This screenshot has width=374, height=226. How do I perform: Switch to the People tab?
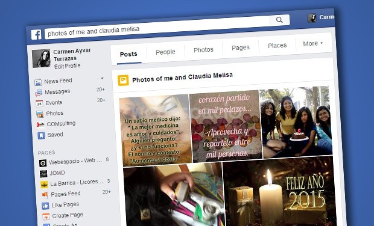click(x=165, y=52)
